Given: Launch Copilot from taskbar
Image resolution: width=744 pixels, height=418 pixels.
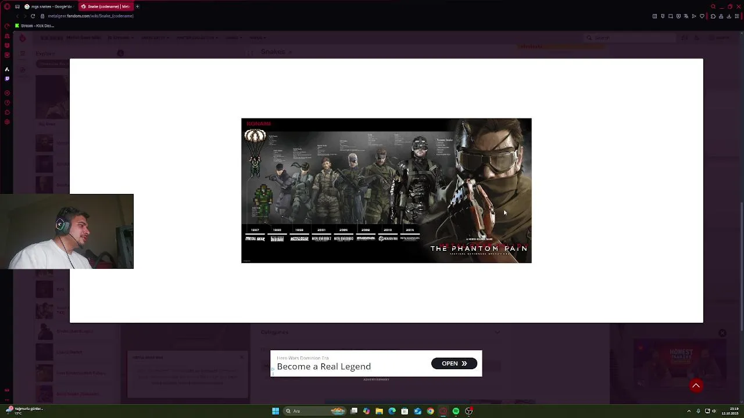Looking at the screenshot, I should click(x=366, y=411).
